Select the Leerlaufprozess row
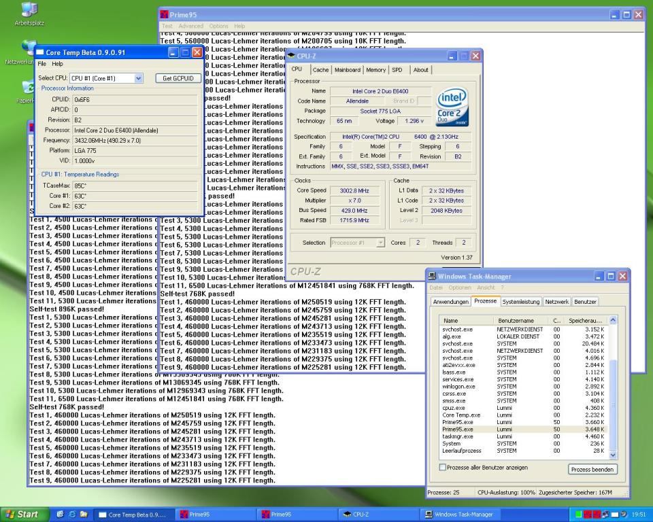 (x=524, y=451)
